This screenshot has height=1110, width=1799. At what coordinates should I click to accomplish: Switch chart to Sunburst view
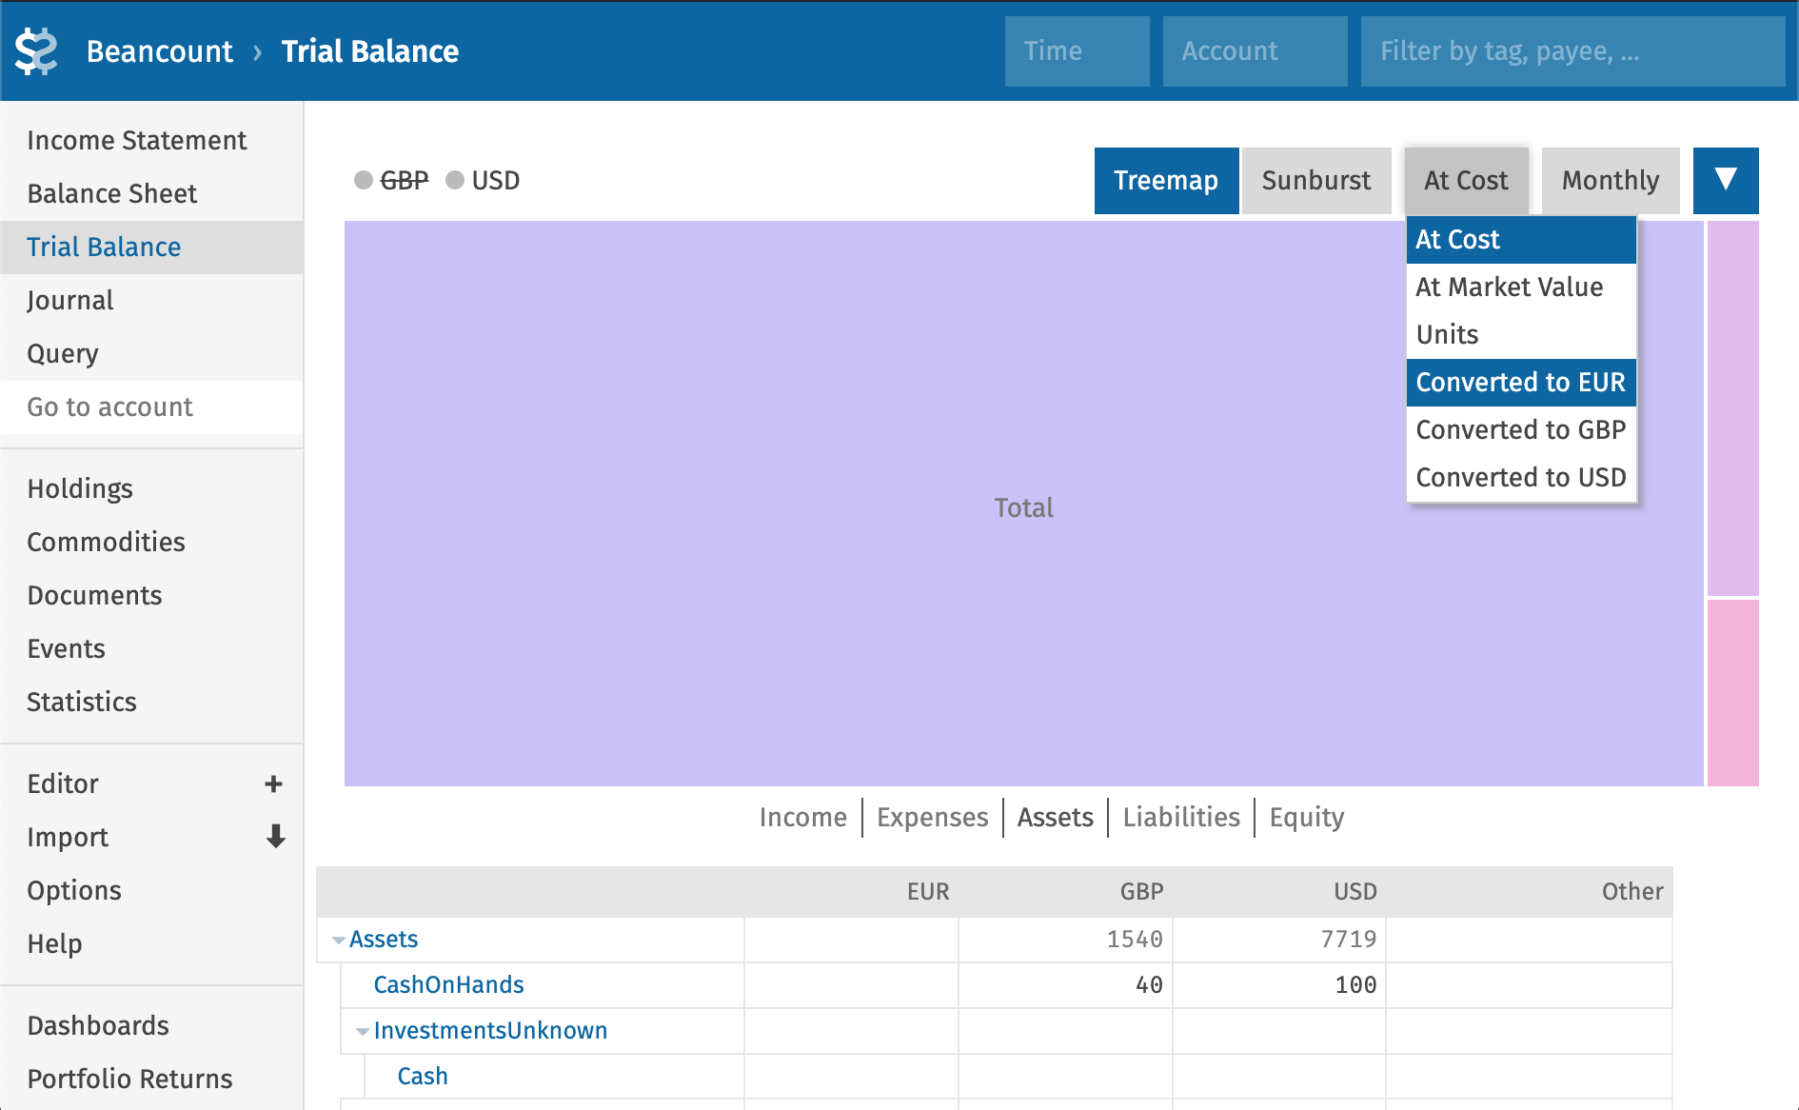[x=1316, y=180]
